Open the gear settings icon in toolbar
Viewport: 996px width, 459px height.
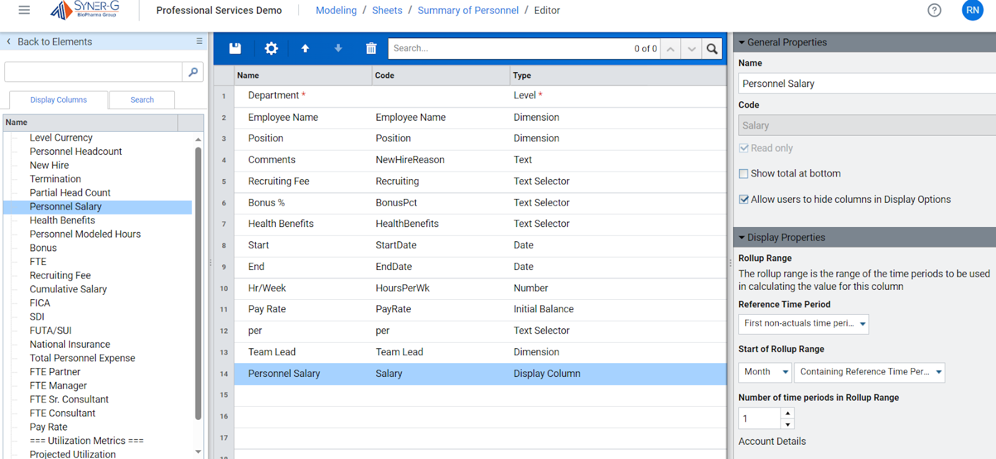271,49
